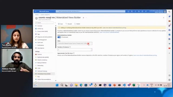173x97 pixels.
Task: Open the Edge sidebar search icon
Action: 169,12
